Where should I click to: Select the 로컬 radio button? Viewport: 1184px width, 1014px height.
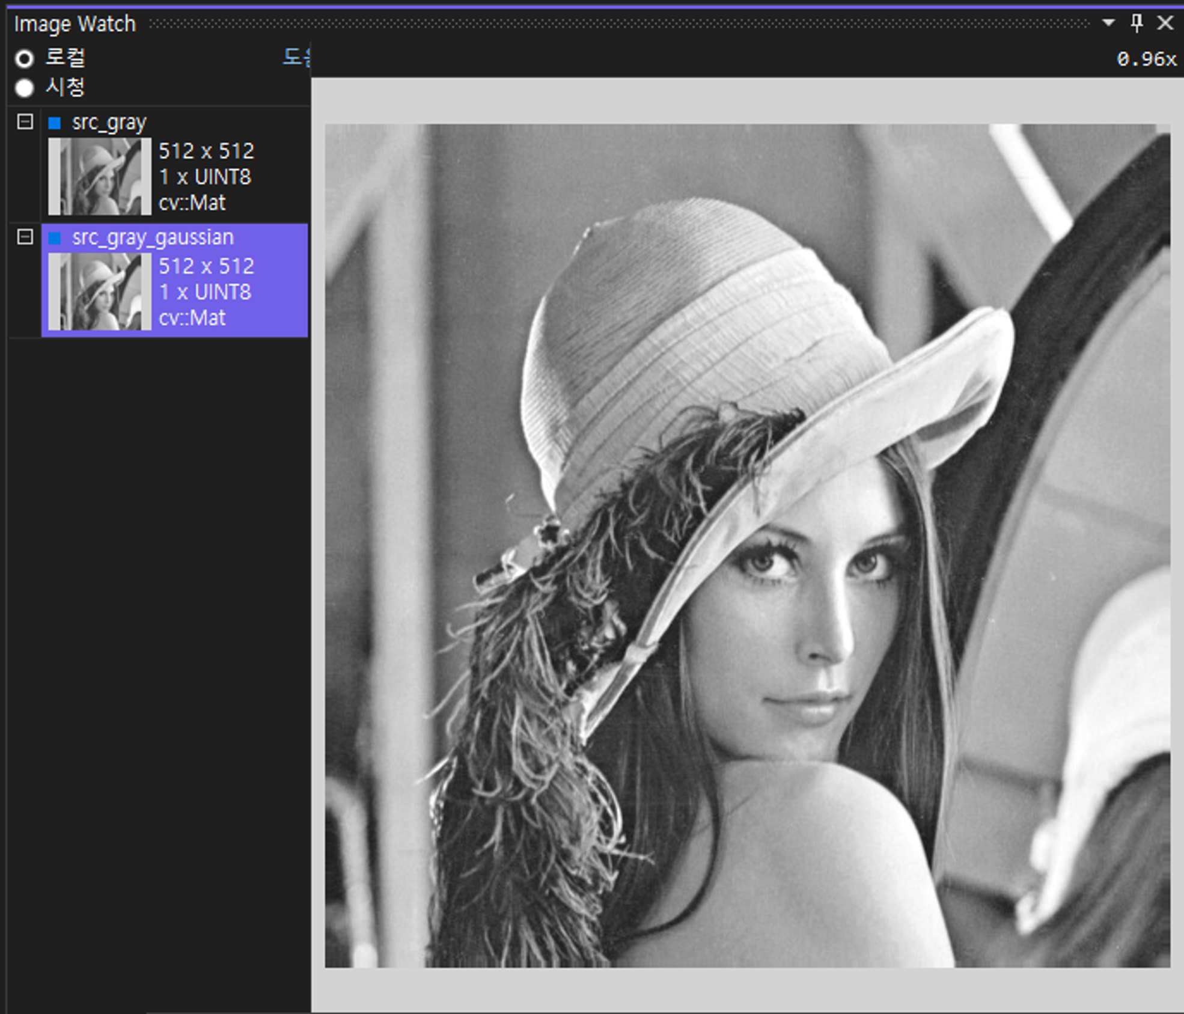25,58
